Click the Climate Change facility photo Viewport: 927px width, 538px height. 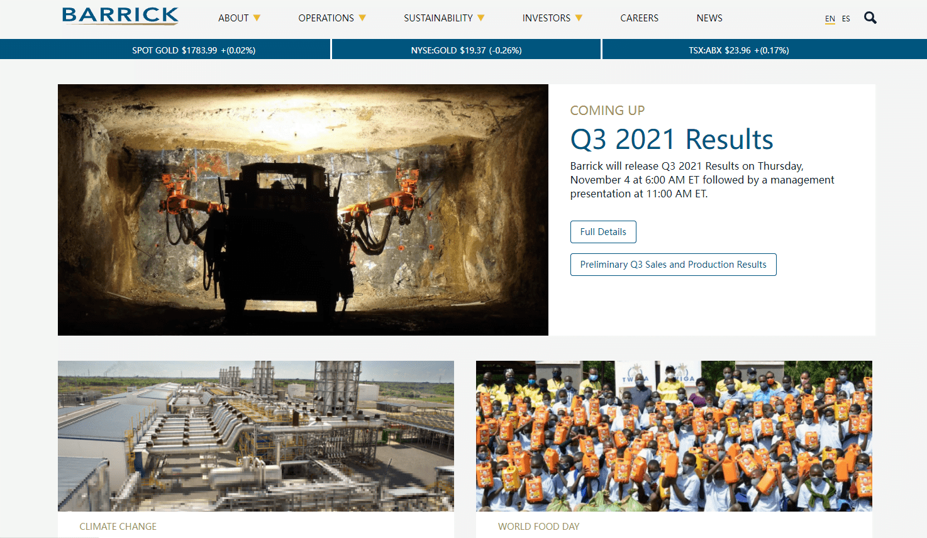[x=255, y=435]
